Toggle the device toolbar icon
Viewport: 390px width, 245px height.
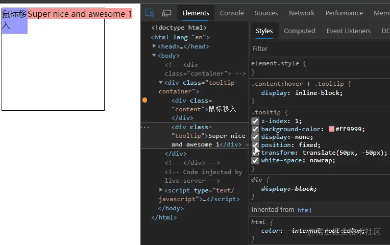tap(166, 13)
